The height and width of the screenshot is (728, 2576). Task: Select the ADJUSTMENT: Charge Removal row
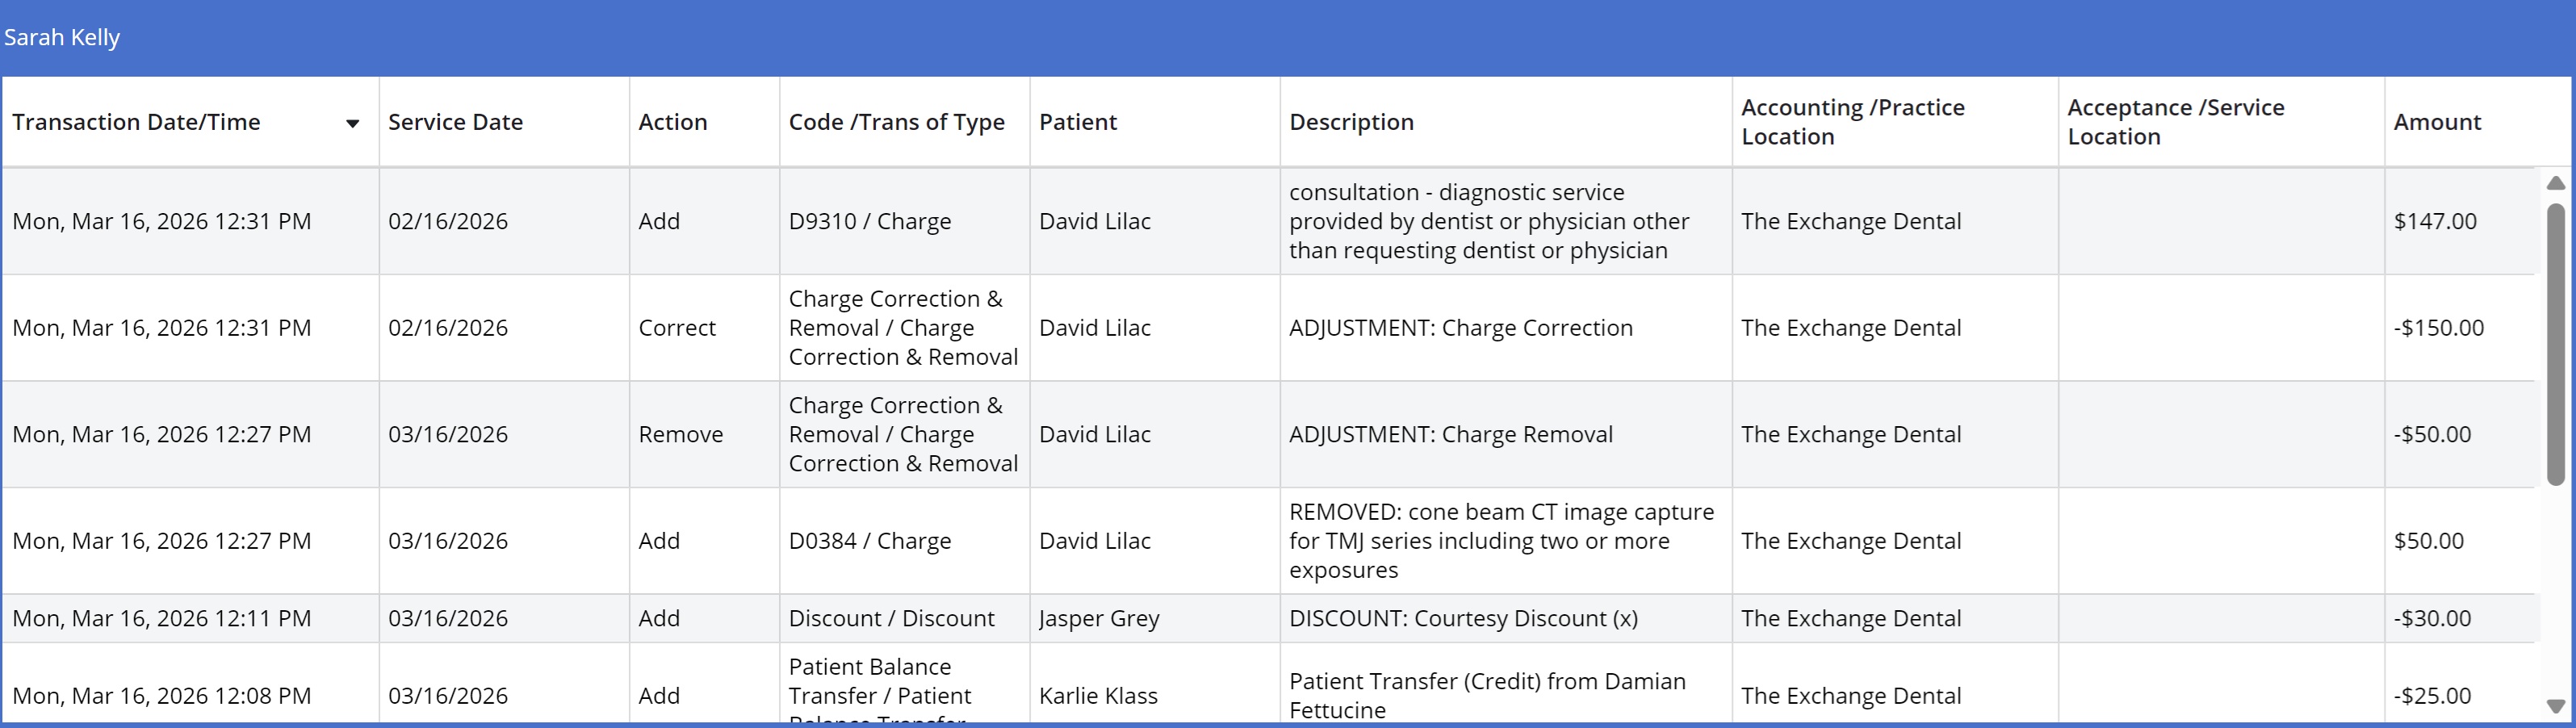1450,434
